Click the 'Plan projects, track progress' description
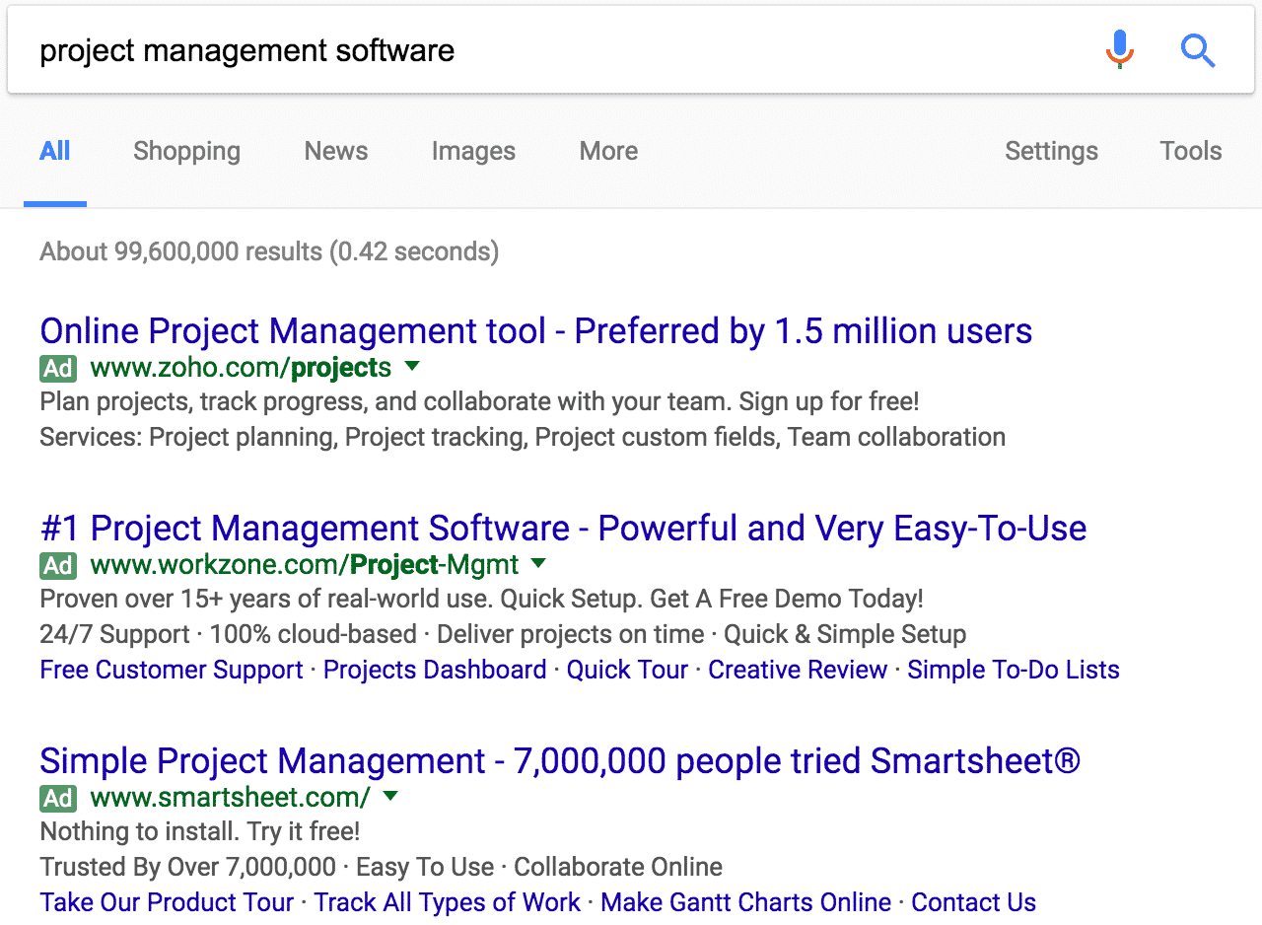The width and height of the screenshot is (1262, 925). 479,401
